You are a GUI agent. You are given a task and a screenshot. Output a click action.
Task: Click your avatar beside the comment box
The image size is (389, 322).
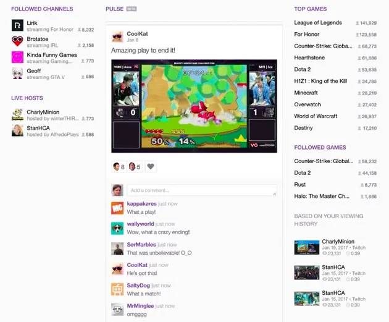pyautogui.click(x=117, y=190)
